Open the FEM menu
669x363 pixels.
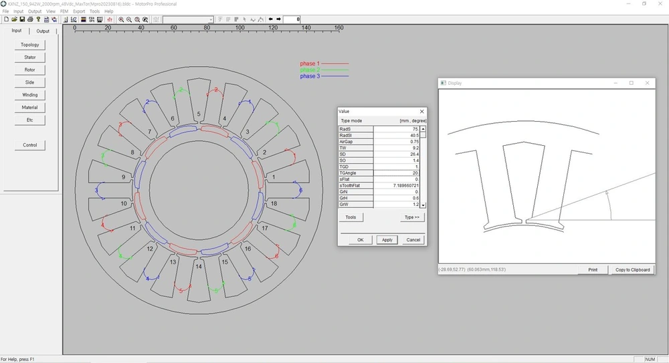(64, 11)
